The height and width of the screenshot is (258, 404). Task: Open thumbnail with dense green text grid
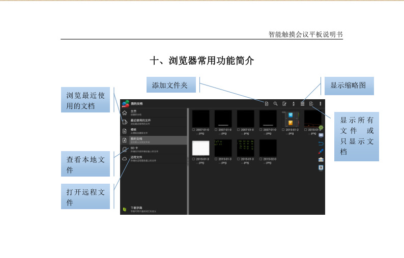[246, 148]
